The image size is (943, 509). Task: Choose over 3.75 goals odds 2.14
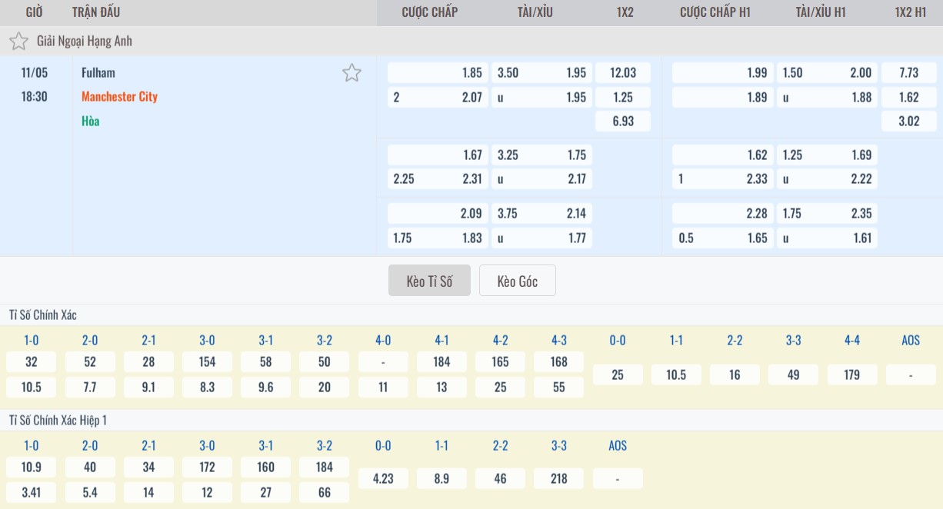click(x=541, y=214)
